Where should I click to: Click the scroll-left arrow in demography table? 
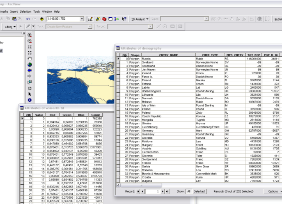[118, 185]
